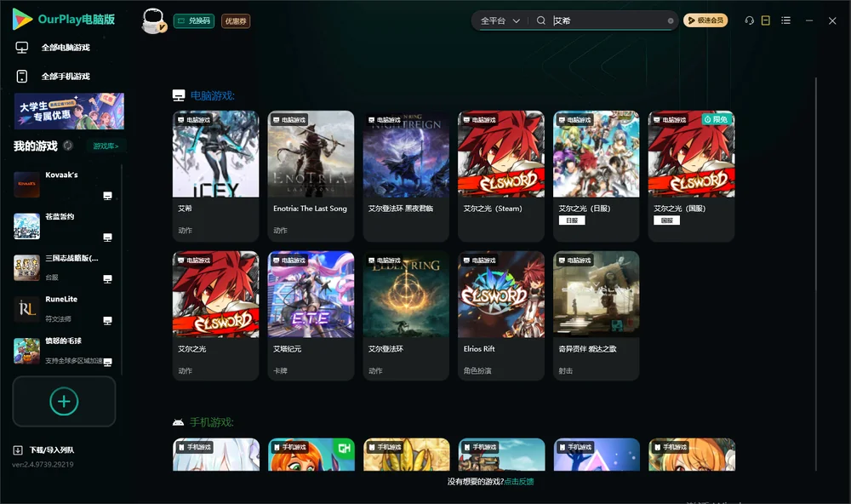The height and width of the screenshot is (504, 851).
Task: Click the 限免 badge on 艾尔之光 (国服)
Action: (716, 119)
